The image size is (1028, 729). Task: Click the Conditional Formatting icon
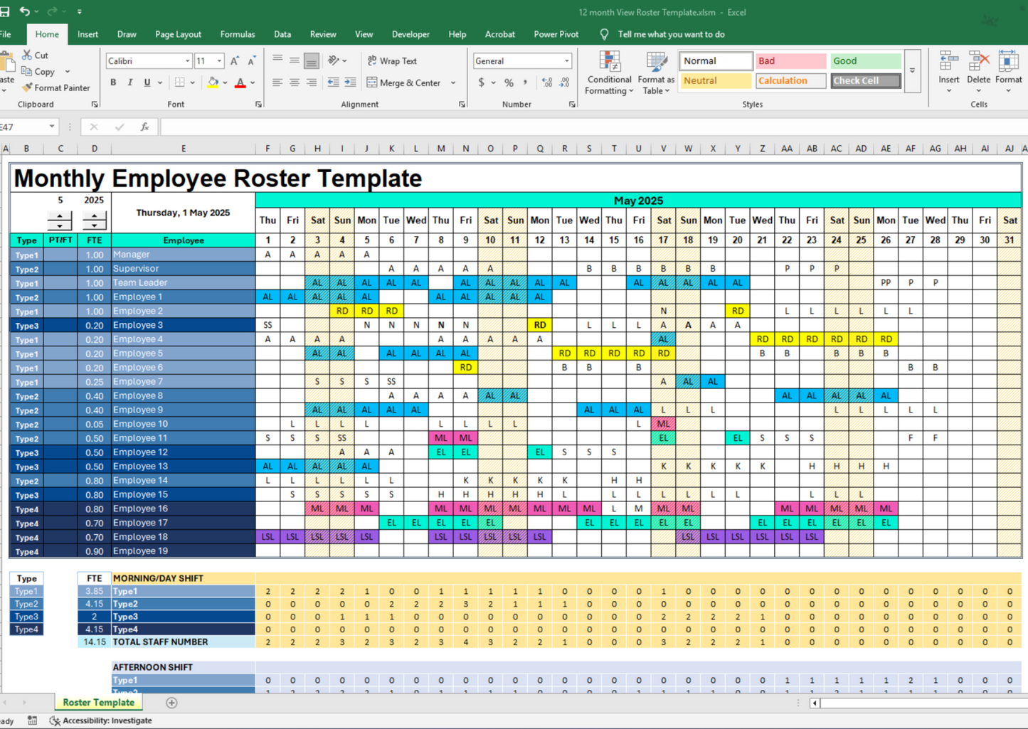(609, 63)
